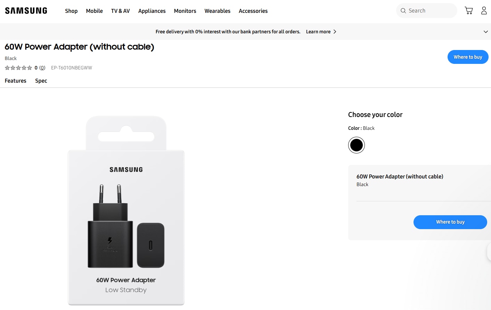Viewport: 491px width, 310px height.
Task: Open the TV & AV menu
Action: click(120, 11)
